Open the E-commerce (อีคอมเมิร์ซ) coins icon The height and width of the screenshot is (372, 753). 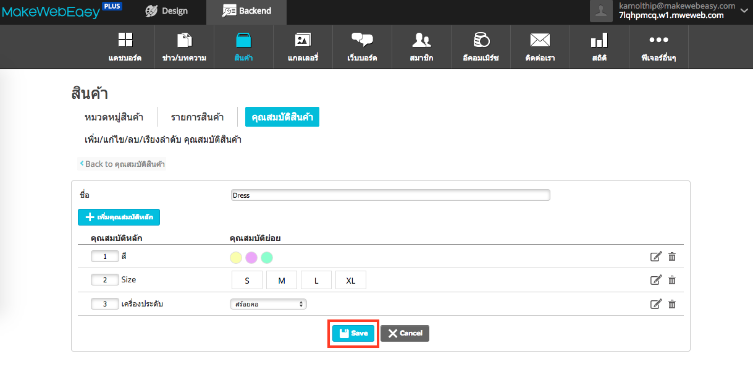point(481,41)
